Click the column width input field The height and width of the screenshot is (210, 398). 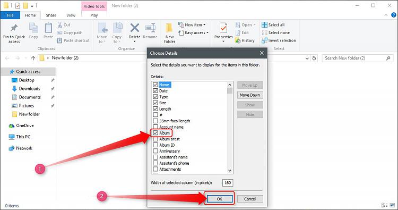(x=228, y=182)
